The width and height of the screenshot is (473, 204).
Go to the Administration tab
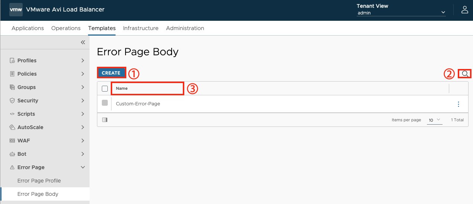(x=185, y=28)
